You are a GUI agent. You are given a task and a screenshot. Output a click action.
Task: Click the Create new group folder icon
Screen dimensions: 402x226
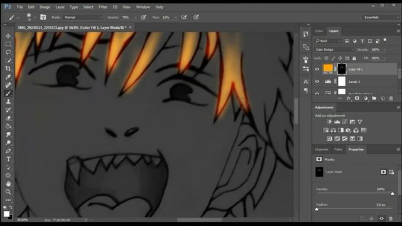[x=374, y=99]
